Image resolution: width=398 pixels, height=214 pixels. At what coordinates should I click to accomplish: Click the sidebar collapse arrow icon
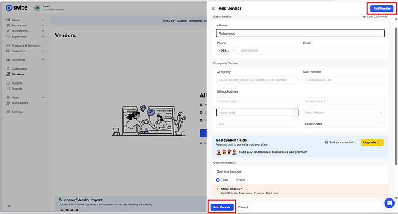point(9,206)
